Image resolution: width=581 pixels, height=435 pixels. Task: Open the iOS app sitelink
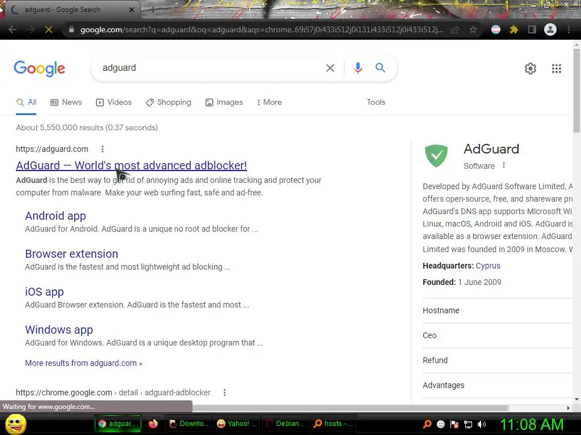click(44, 292)
